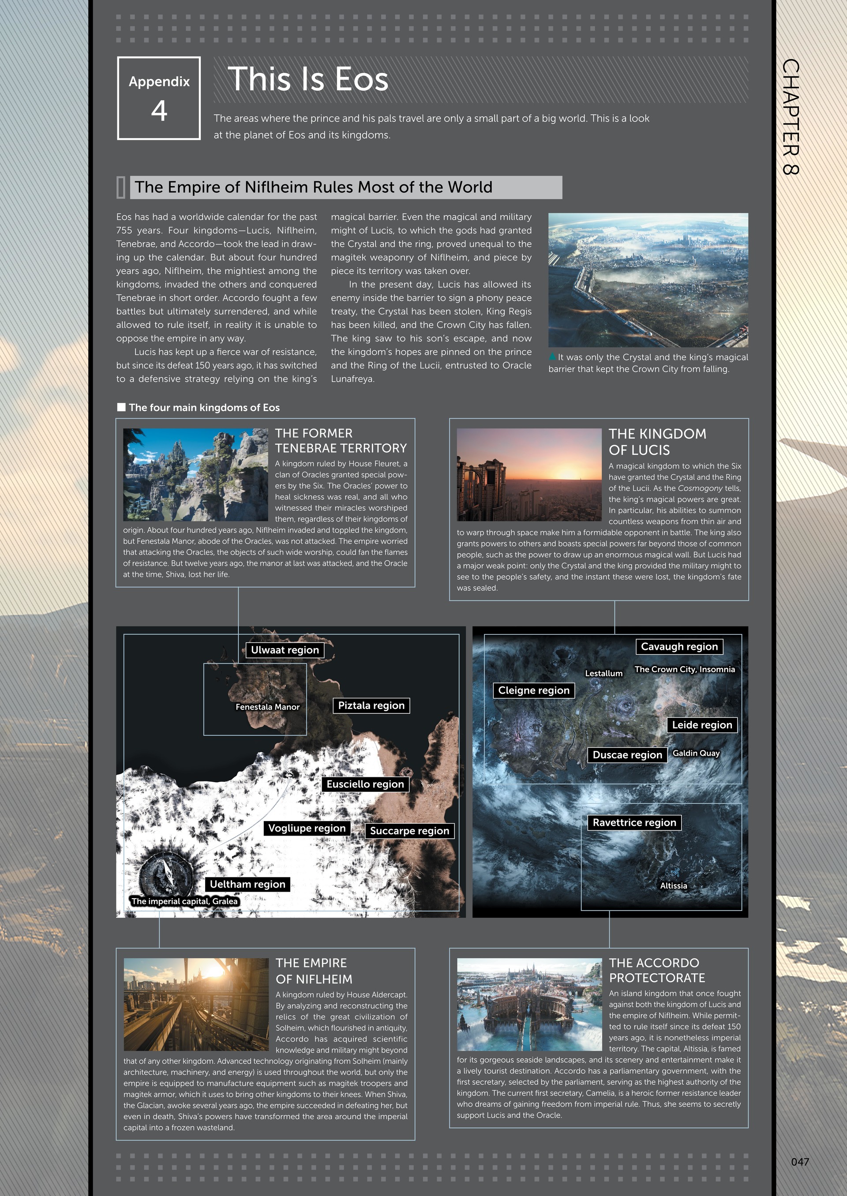This screenshot has height=1196, width=847.
Task: Click Galdin Quay on the map
Action: 696,753
